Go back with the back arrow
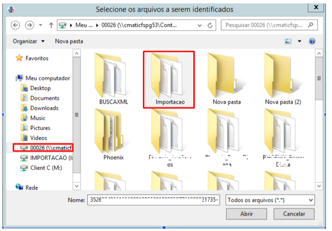 15,25
